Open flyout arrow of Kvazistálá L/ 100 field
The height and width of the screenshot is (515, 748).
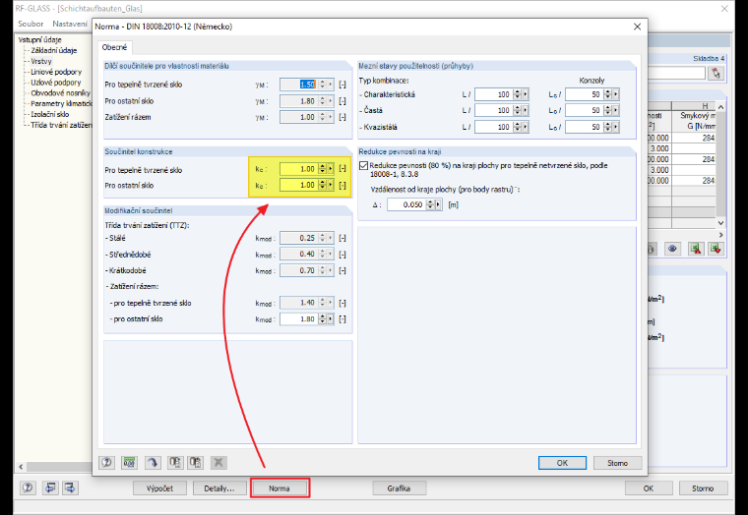(x=526, y=127)
